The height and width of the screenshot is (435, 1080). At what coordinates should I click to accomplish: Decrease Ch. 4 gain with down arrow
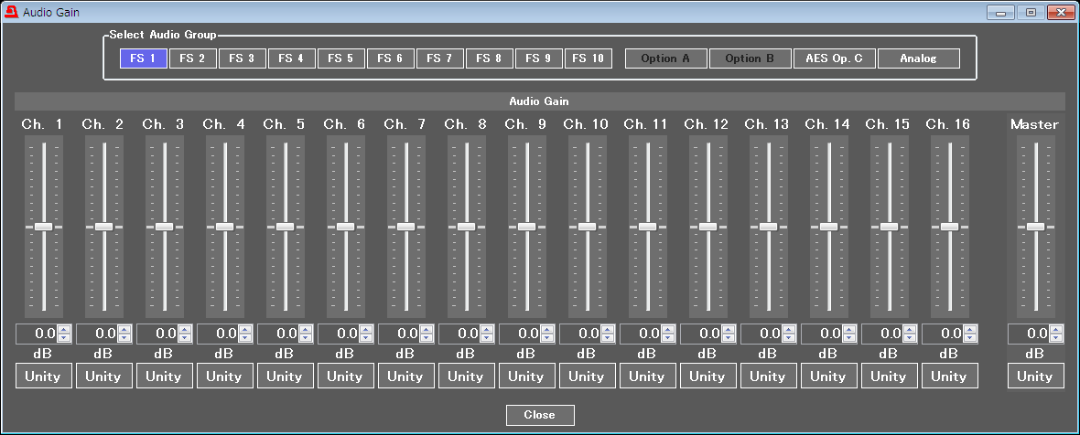[x=245, y=338]
